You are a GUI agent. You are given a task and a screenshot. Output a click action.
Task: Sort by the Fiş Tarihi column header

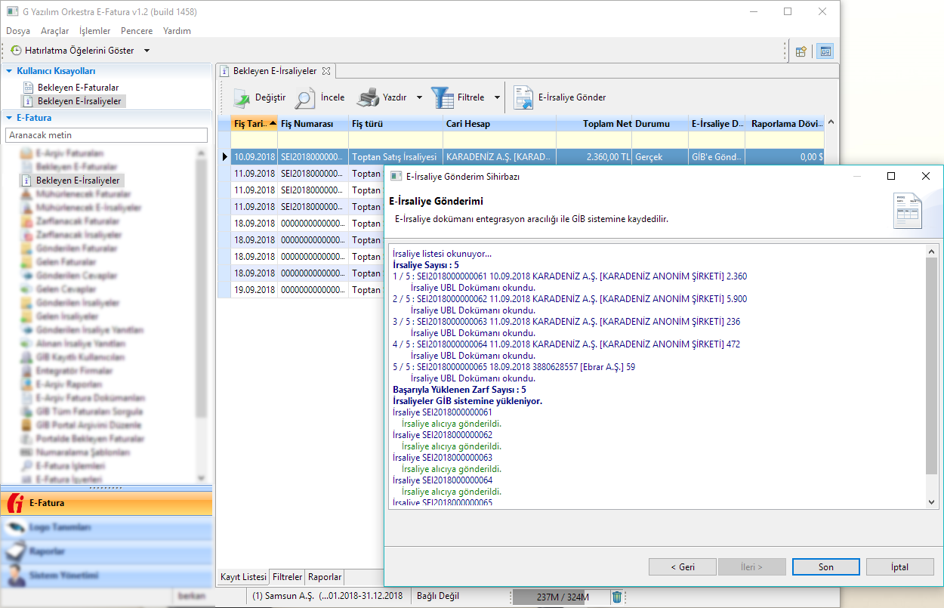coord(250,123)
